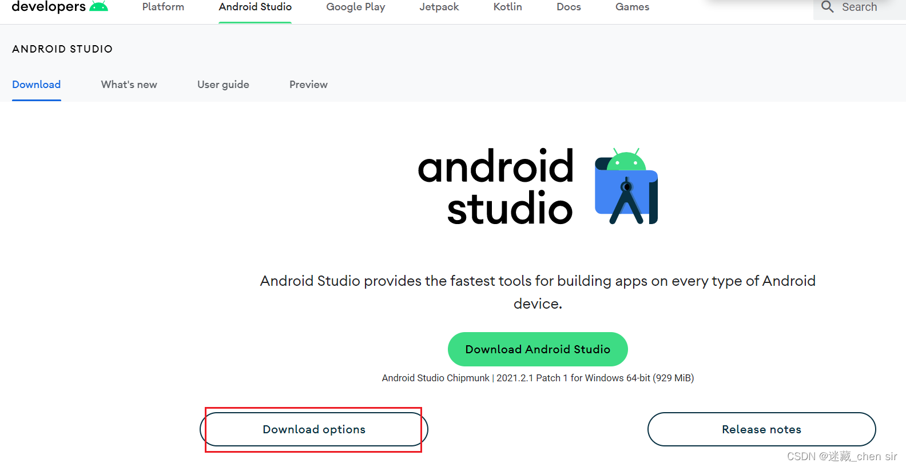The image size is (906, 467).
Task: Open the Games nav item
Action: point(632,7)
